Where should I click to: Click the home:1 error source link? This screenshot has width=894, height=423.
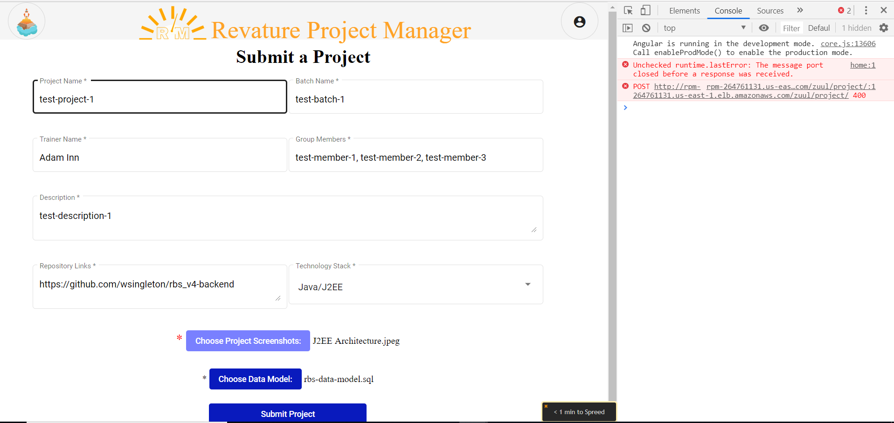pos(862,65)
